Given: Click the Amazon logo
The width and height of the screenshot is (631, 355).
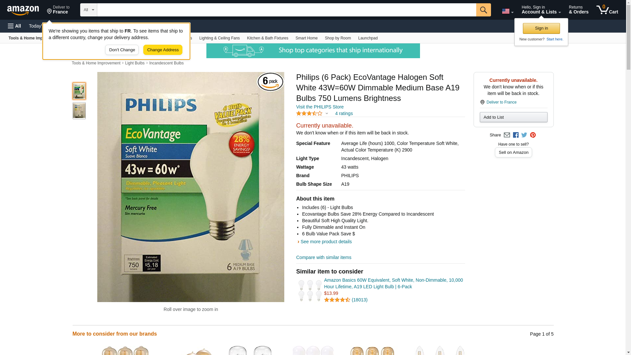Looking at the screenshot, I should click(23, 11).
